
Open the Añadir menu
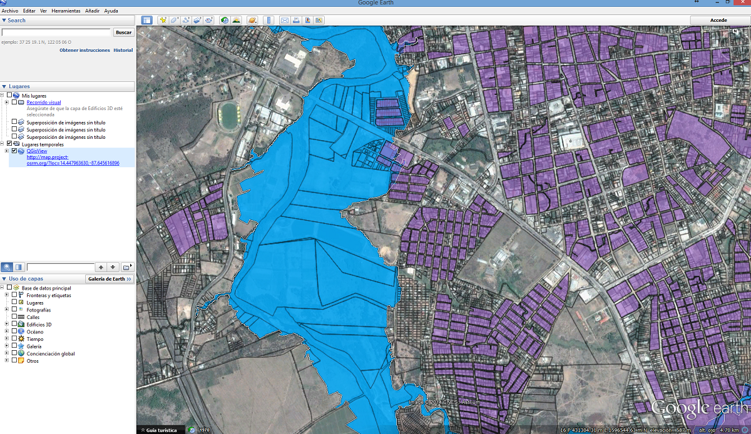92,11
